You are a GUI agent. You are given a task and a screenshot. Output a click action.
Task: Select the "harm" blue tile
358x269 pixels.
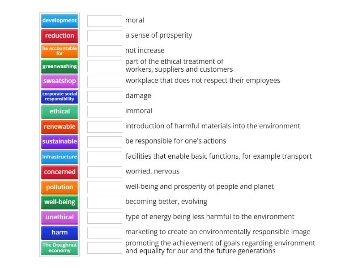click(x=60, y=232)
